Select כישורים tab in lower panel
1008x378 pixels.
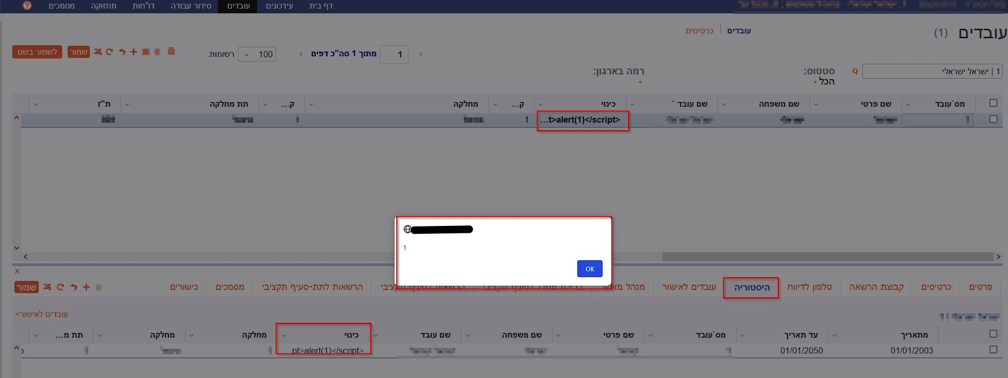pyautogui.click(x=184, y=287)
